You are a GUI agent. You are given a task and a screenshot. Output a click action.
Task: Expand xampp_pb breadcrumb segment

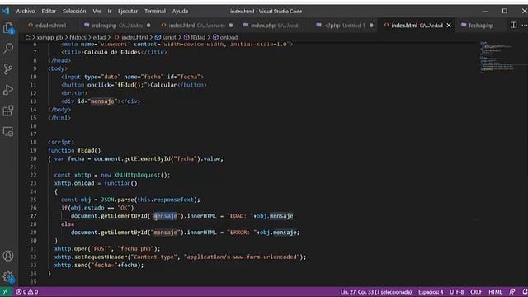(x=49, y=37)
